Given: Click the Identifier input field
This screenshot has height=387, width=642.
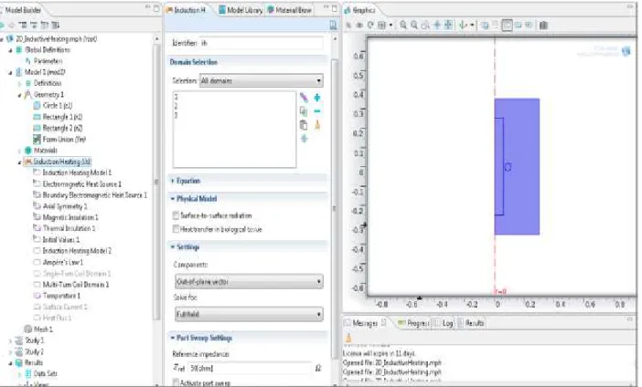Looking at the screenshot, I should [261, 43].
